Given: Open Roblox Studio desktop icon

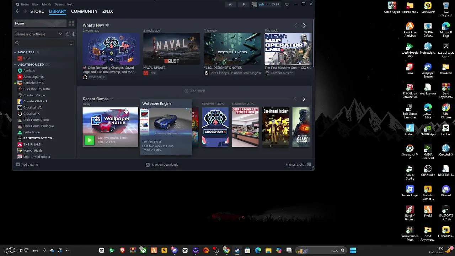Looking at the screenshot, I should click(x=410, y=173).
